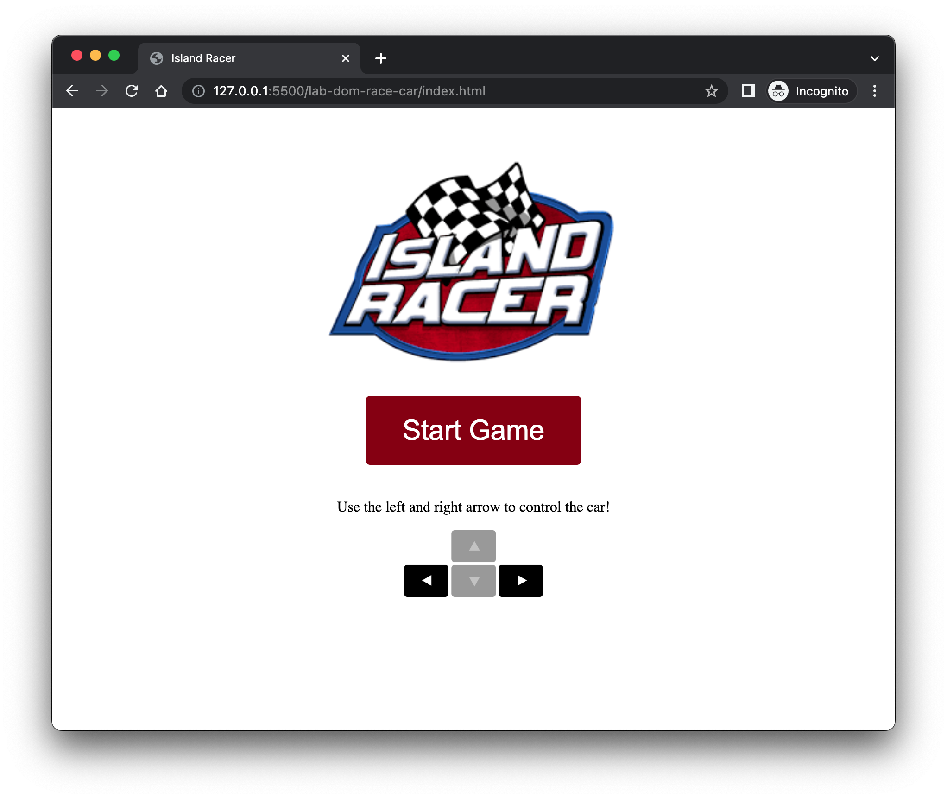The height and width of the screenshot is (799, 947).
Task: Open the browser three-dot menu
Action: pos(875,91)
